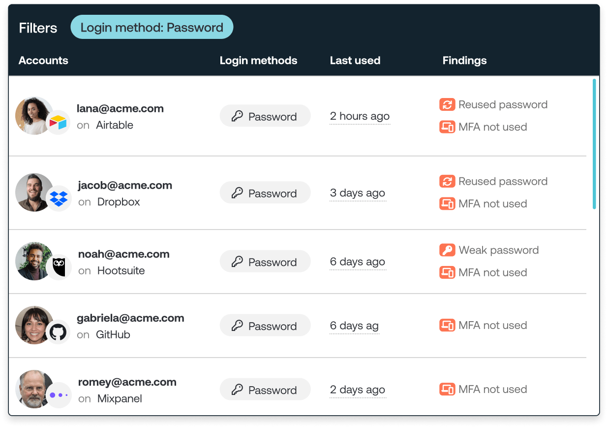Open lana@acme.com account details
Viewport: 608px width, 428px height.
[120, 108]
